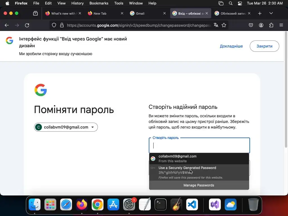Expand the collabvm09@gmail.com account selector
The image size is (288, 216).
(x=66, y=127)
